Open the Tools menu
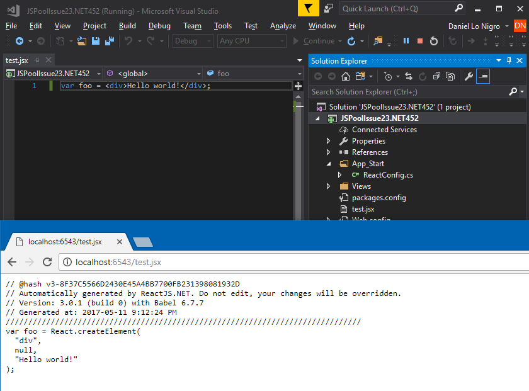The width and height of the screenshot is (529, 391). (x=223, y=26)
